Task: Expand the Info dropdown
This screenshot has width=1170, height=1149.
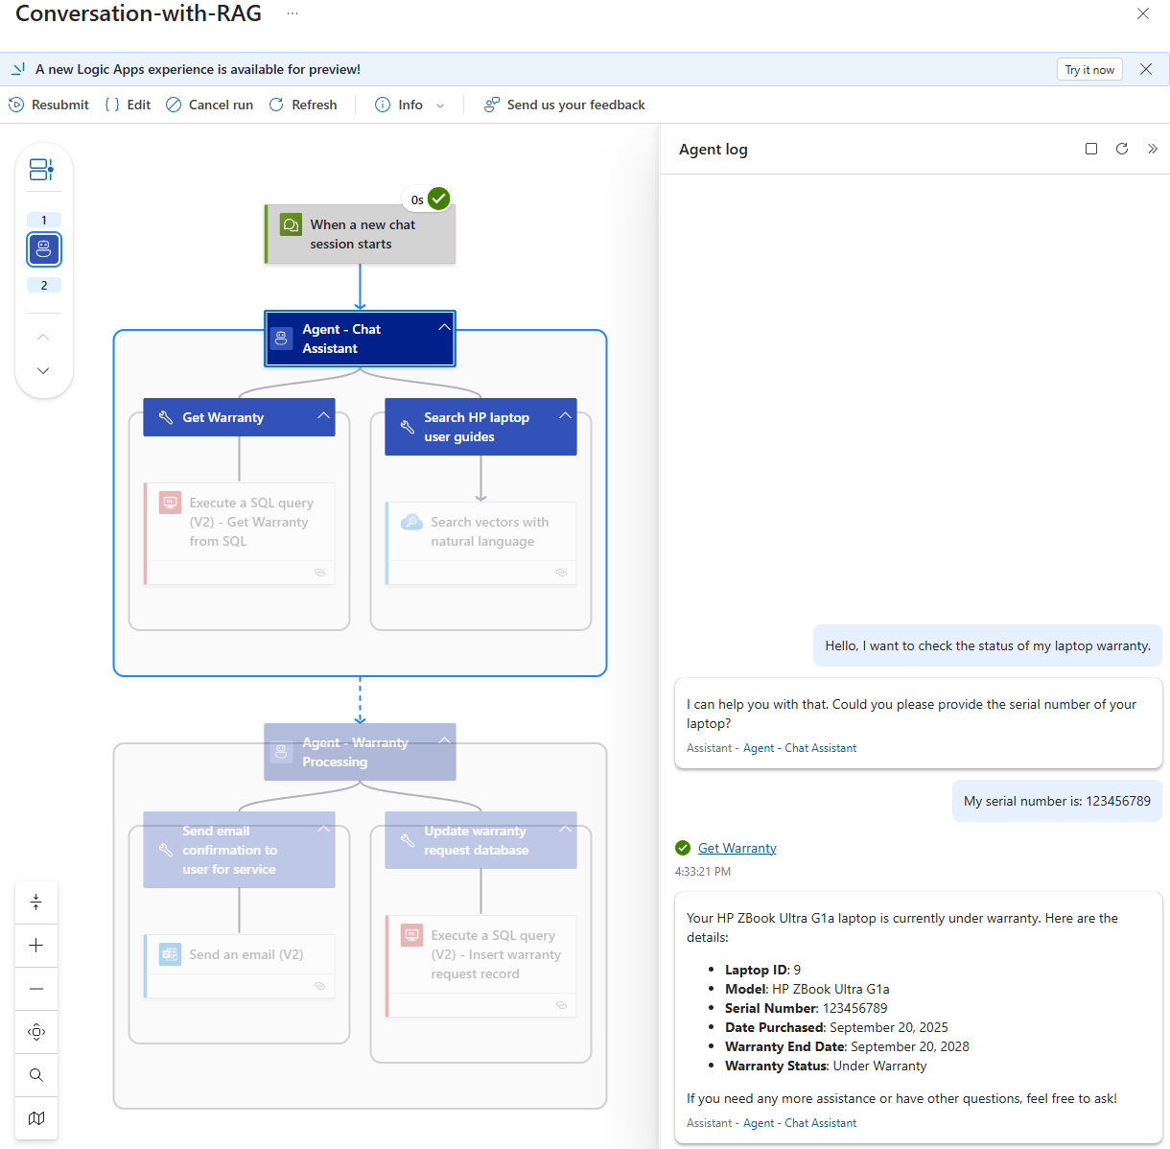Action: click(409, 105)
